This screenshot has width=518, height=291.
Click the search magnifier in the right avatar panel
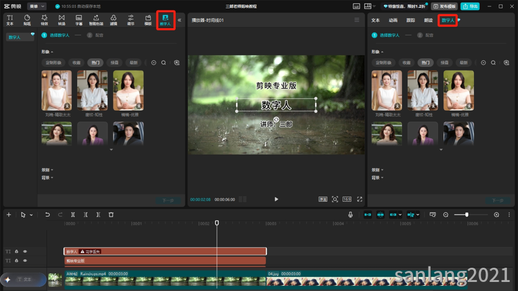pos(493,63)
